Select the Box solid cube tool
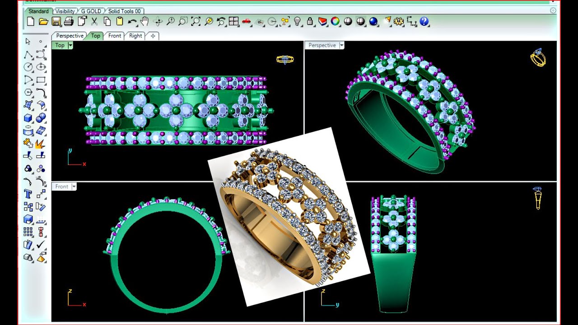Screen dimensions: 578x325 tap(28, 118)
